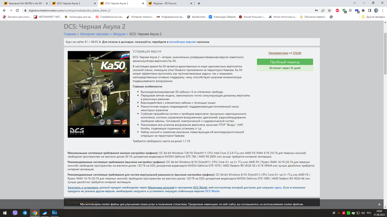
Task: Open the Аксессуары для ор... bookmark
Action: point(79,17)
